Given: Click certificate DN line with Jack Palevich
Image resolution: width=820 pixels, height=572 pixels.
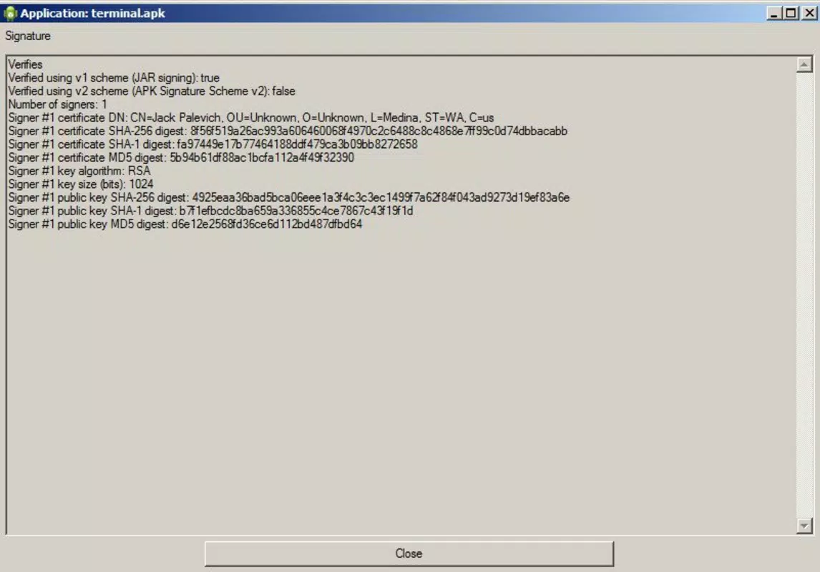Looking at the screenshot, I should coord(251,117).
